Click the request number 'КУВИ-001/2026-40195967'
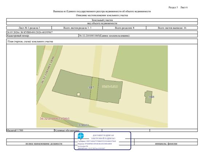The width and height of the screenshot is (204, 158). point(38,32)
